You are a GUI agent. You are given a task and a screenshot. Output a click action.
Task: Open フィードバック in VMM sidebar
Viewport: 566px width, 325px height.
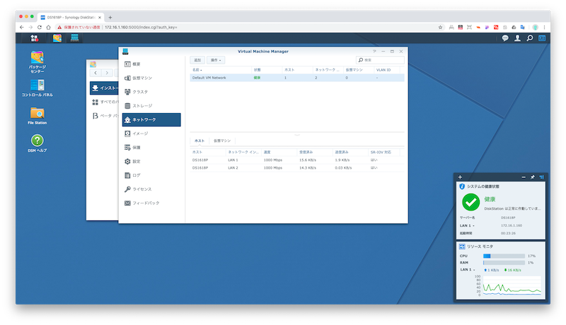tap(151, 203)
